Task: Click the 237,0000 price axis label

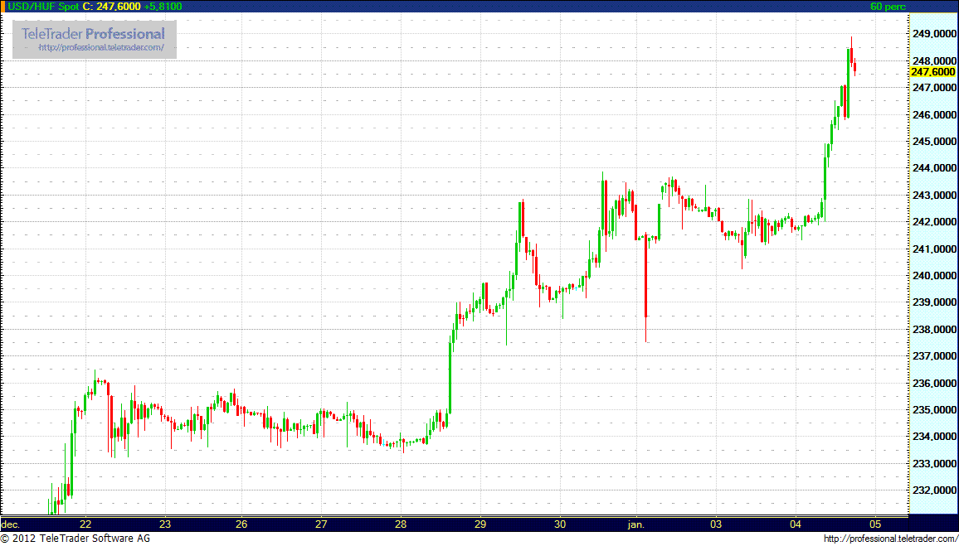Action: pyautogui.click(x=935, y=356)
